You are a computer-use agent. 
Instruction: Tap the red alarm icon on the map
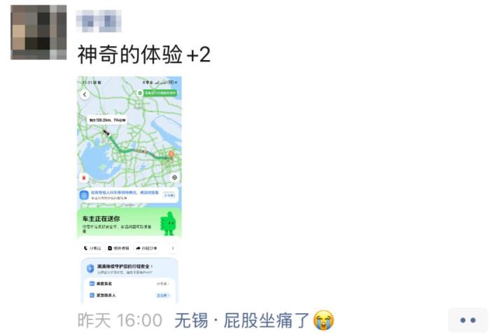tap(84, 177)
